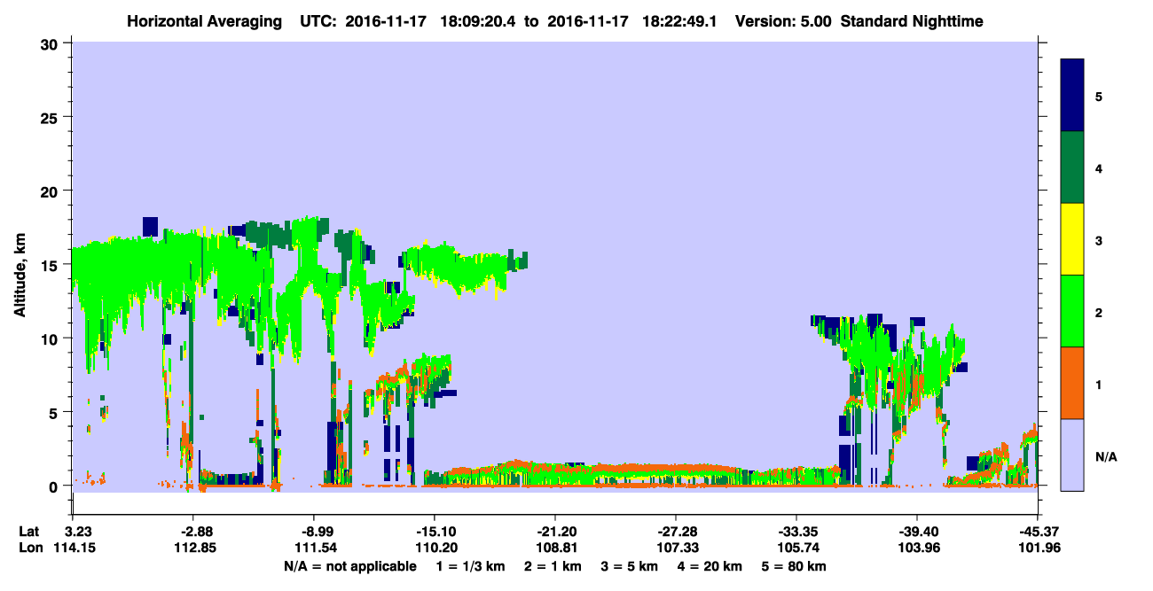Click the latitude value -45.37

1038,532
